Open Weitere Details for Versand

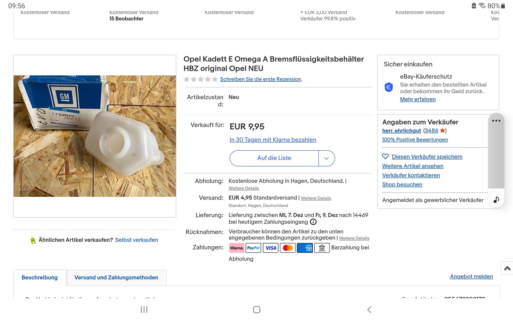point(316,198)
